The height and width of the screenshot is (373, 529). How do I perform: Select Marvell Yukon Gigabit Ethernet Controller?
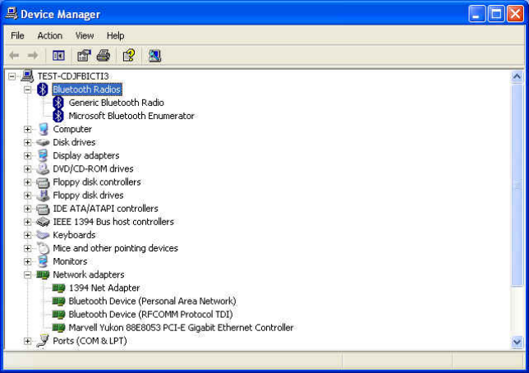pyautogui.click(x=181, y=328)
